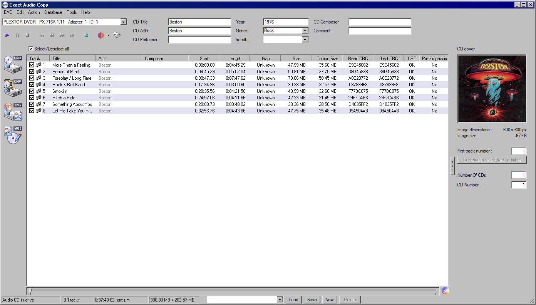
Task: Click the First track number field
Action: click(519, 151)
